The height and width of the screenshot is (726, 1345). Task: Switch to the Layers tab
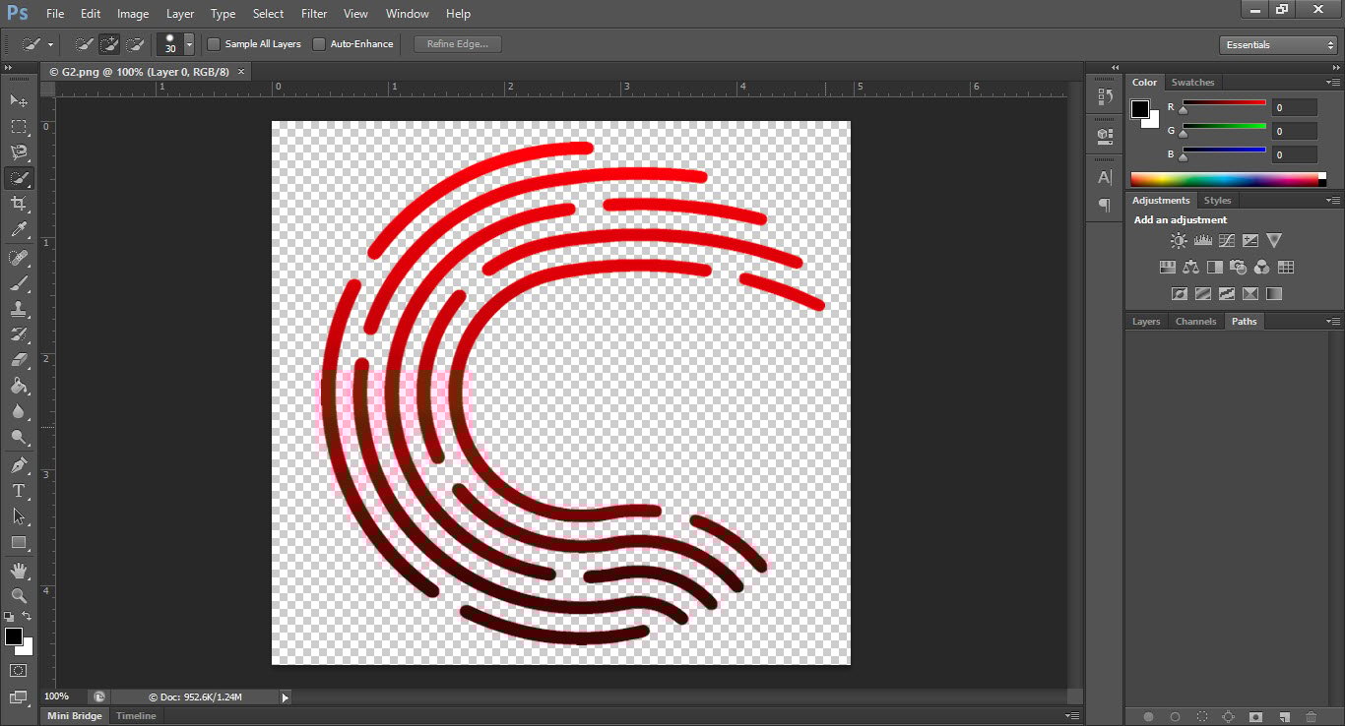tap(1146, 322)
